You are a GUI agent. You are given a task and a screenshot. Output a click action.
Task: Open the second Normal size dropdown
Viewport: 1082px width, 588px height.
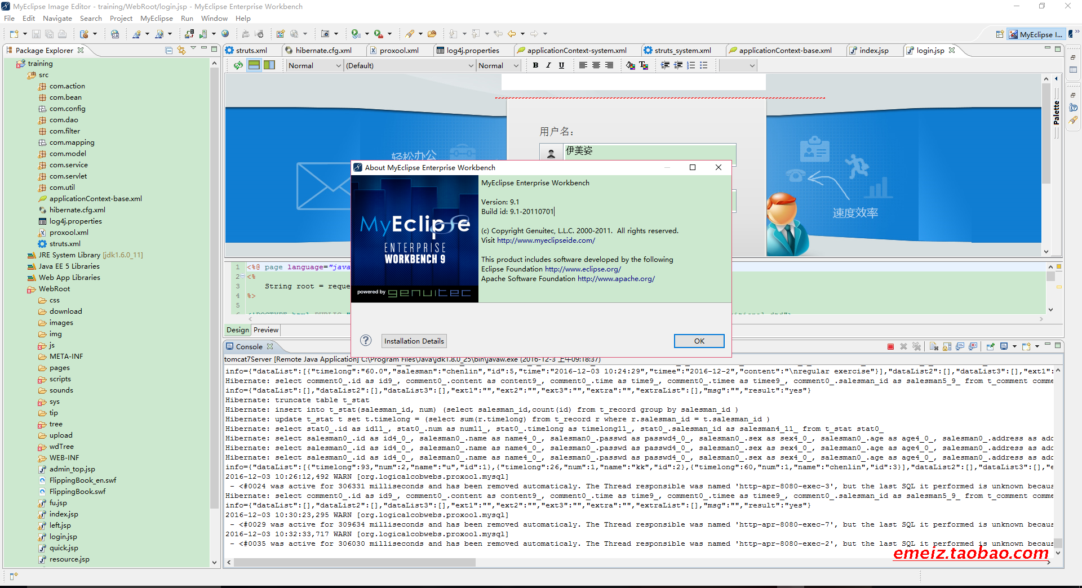498,65
